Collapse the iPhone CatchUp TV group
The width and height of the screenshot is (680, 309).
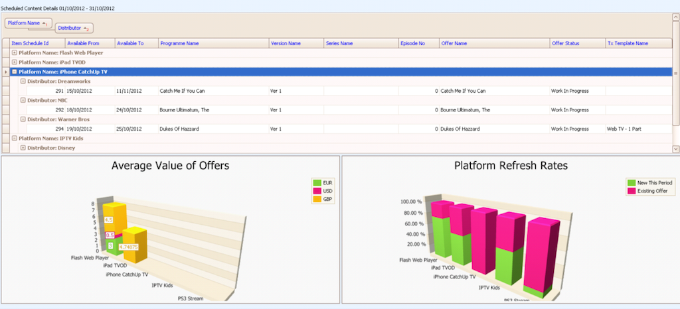(15, 72)
